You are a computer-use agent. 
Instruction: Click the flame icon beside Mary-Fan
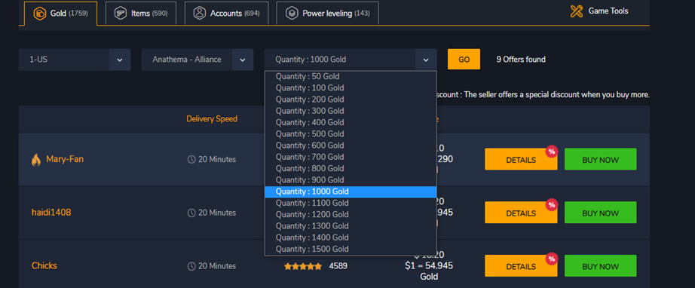pyautogui.click(x=36, y=160)
